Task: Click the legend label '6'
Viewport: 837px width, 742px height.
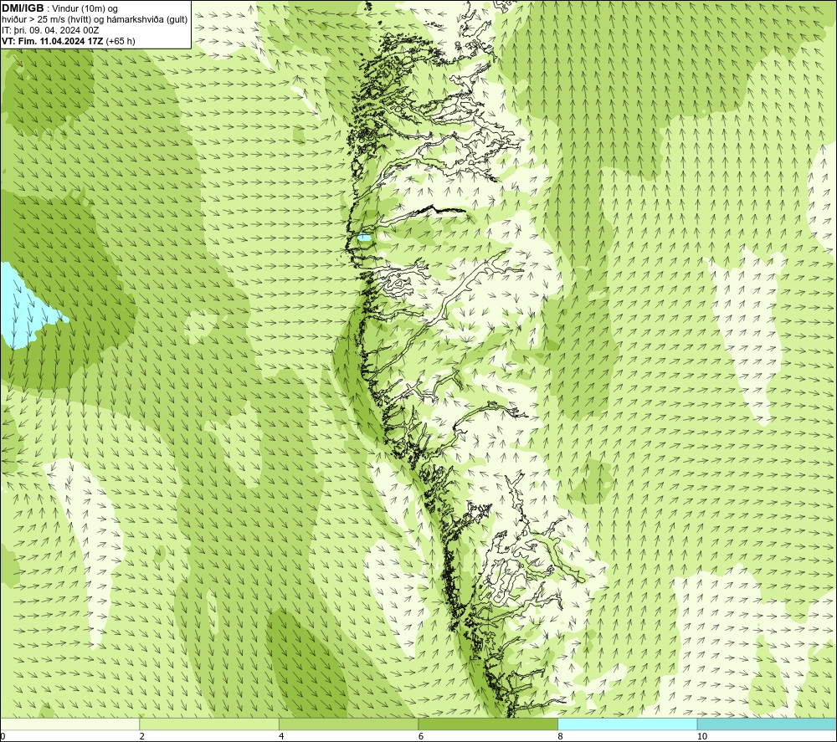Action: 421,736
